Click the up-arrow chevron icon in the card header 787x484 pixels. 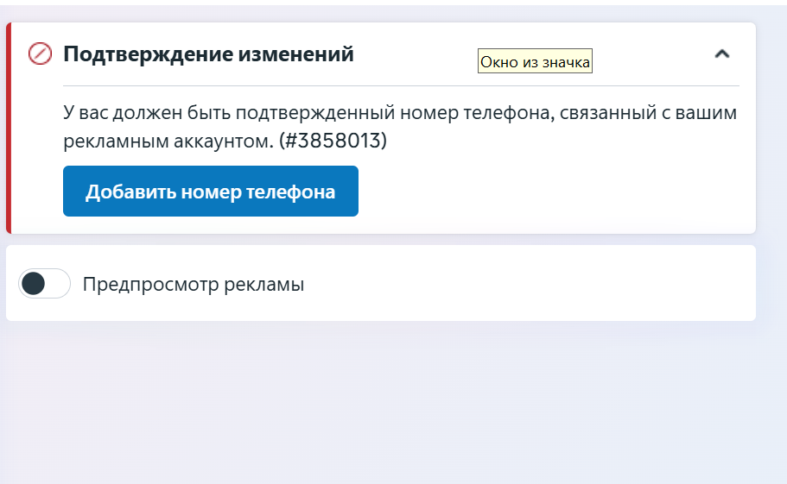pos(722,54)
